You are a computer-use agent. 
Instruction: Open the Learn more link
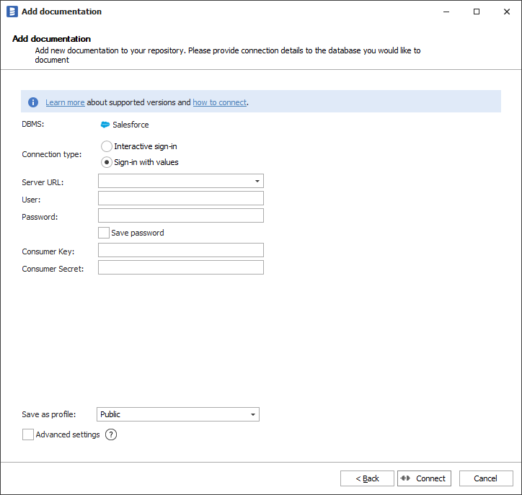pyautogui.click(x=65, y=102)
